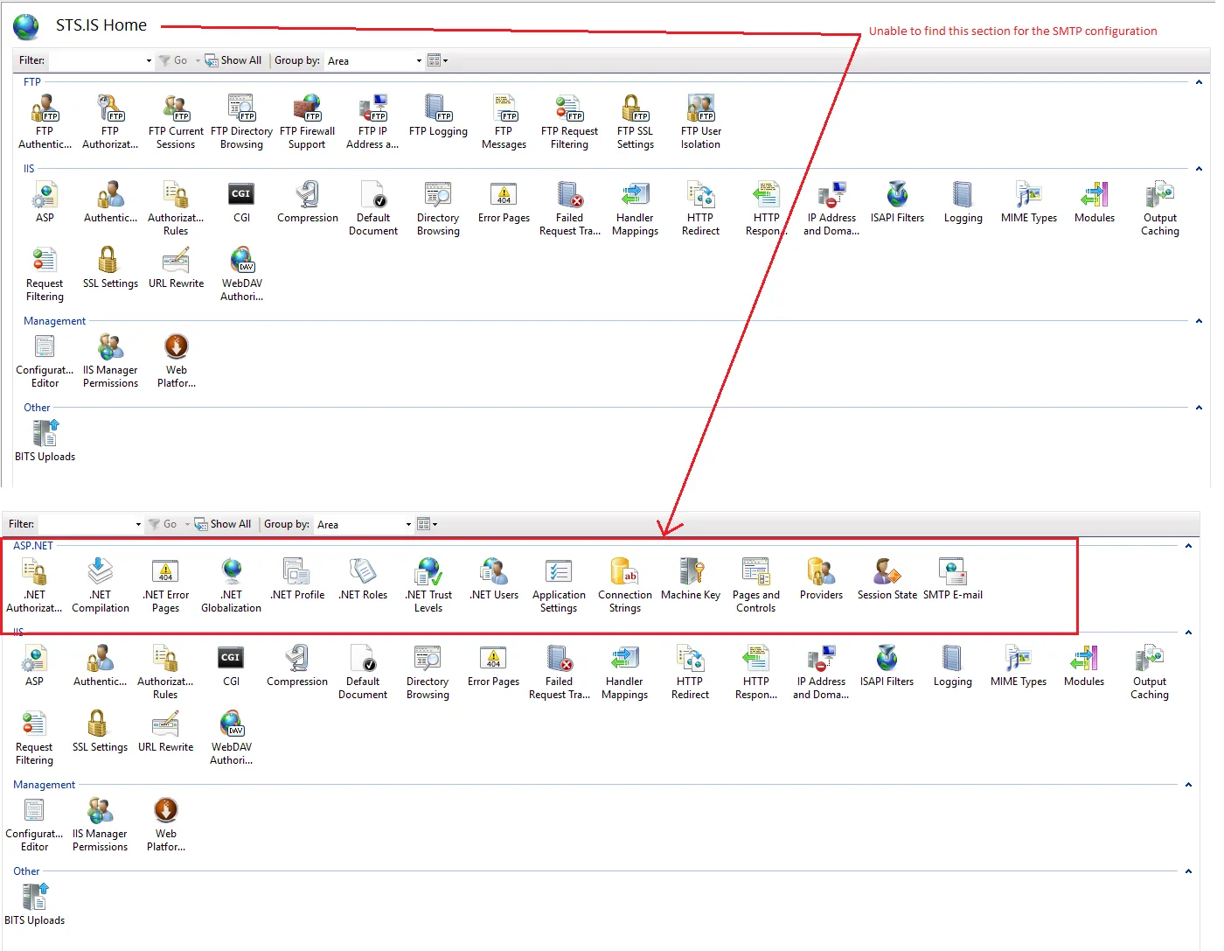The width and height of the screenshot is (1224, 951).
Task: Click Show All in the lower toolbar
Action: [x=223, y=524]
